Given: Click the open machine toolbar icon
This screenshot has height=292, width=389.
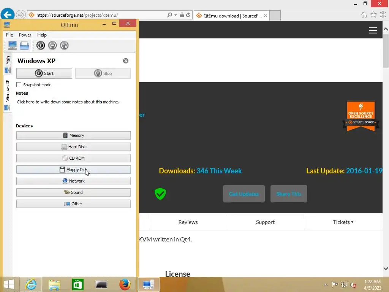Looking at the screenshot, I should coord(24,46).
